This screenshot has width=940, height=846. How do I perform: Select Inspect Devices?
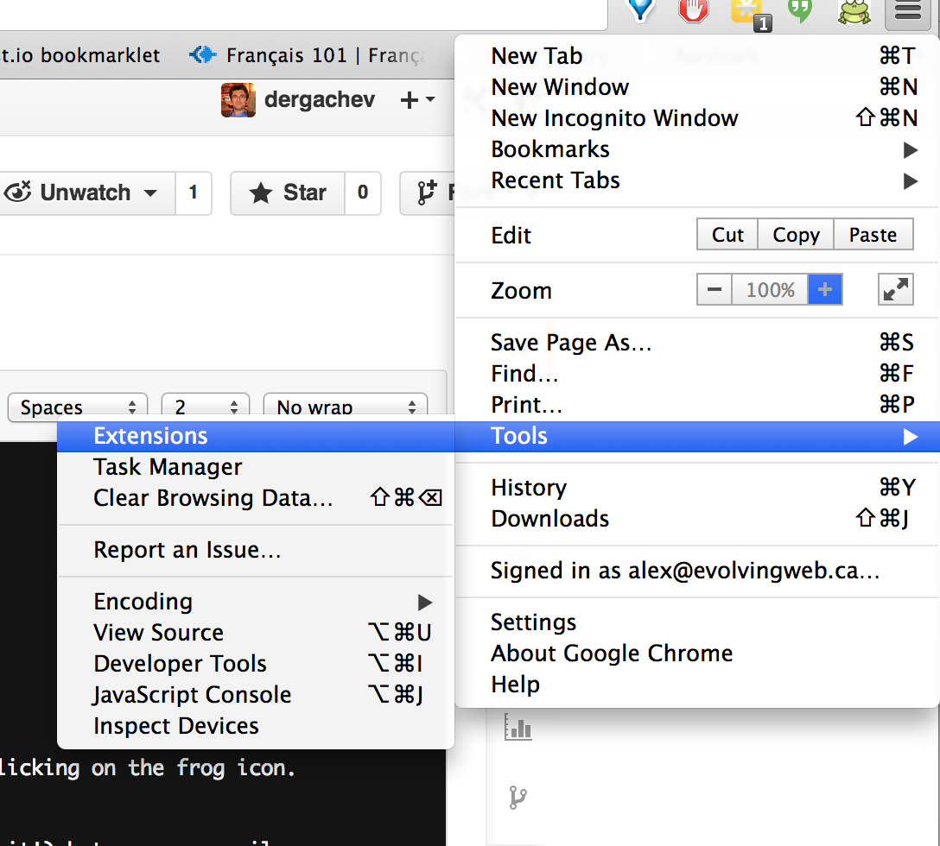[x=256, y=727]
